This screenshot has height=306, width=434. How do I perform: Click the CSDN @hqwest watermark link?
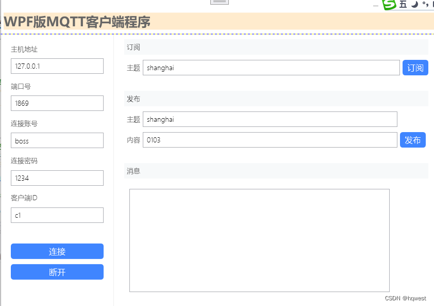point(405,298)
